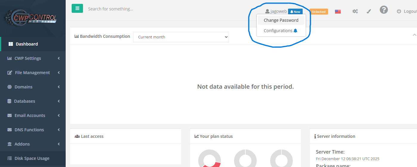Choose Configurations in the user dropdown
417x167 pixels.
click(x=280, y=31)
